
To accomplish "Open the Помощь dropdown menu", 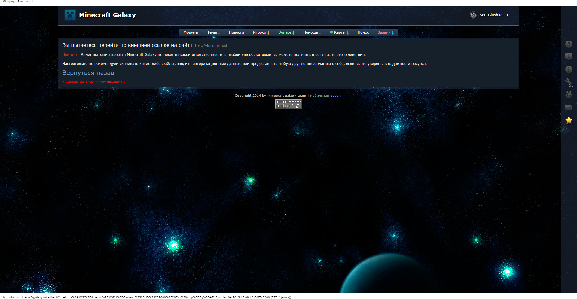I will [312, 32].
